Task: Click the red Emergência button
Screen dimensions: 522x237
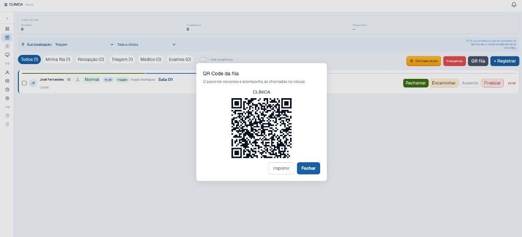Action: [x=454, y=61]
